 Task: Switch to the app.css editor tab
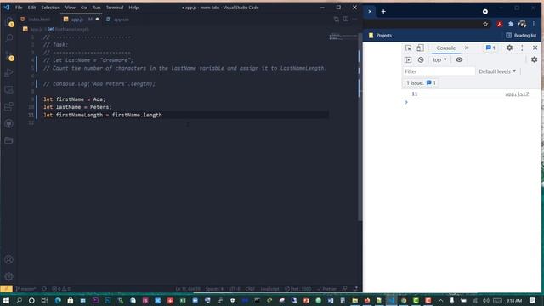point(118,20)
